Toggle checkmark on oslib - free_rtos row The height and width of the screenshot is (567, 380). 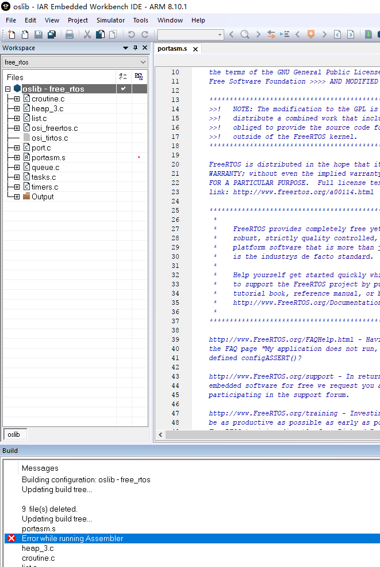click(124, 89)
